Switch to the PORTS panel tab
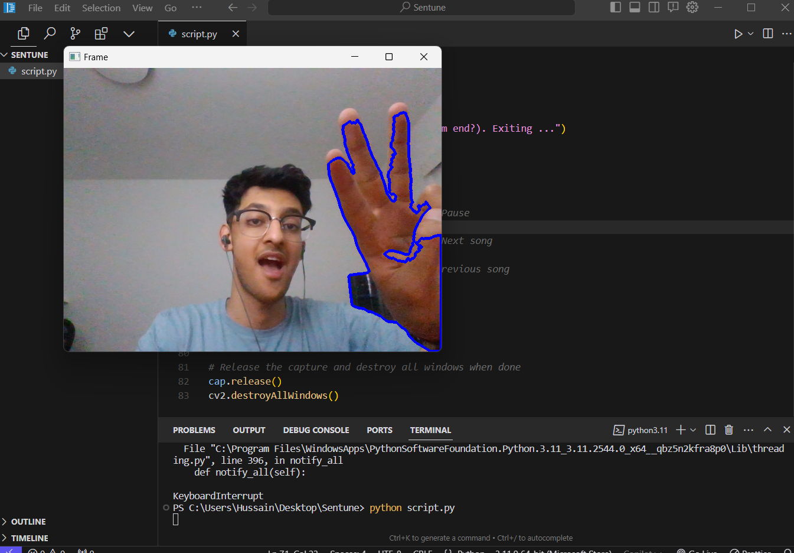 (379, 430)
